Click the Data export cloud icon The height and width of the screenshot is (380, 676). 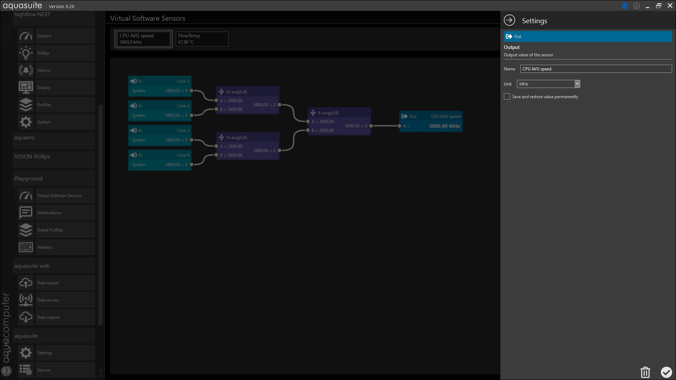tap(26, 283)
